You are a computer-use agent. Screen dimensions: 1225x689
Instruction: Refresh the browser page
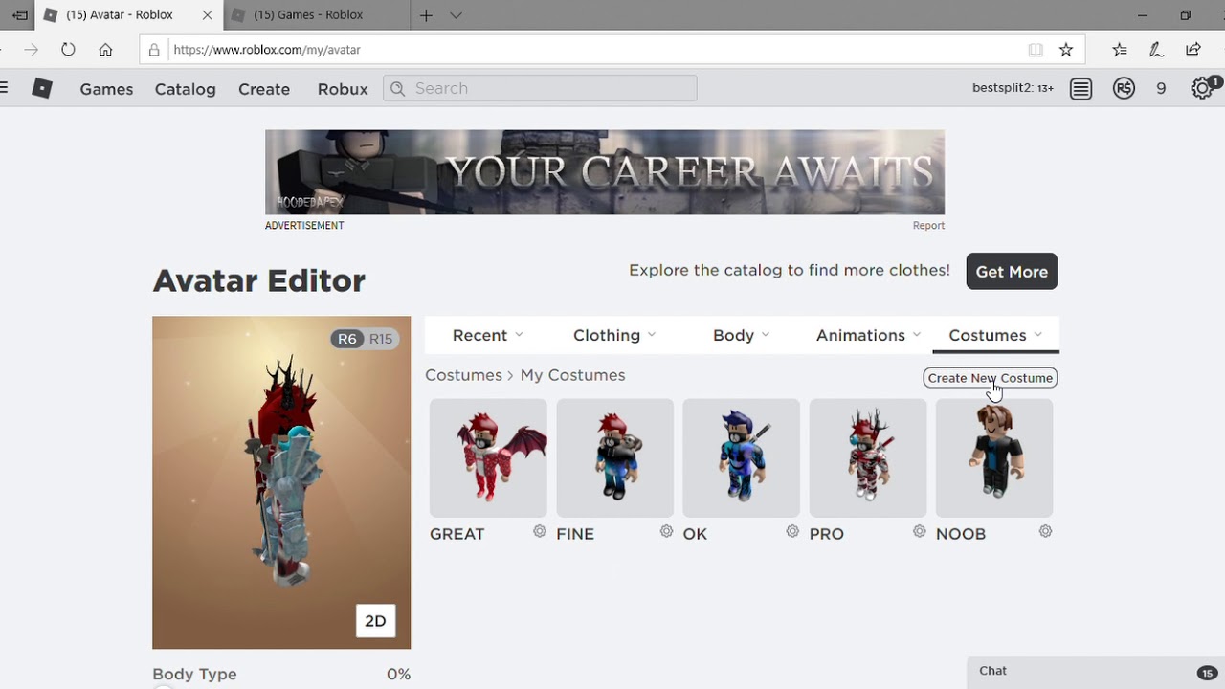click(68, 50)
